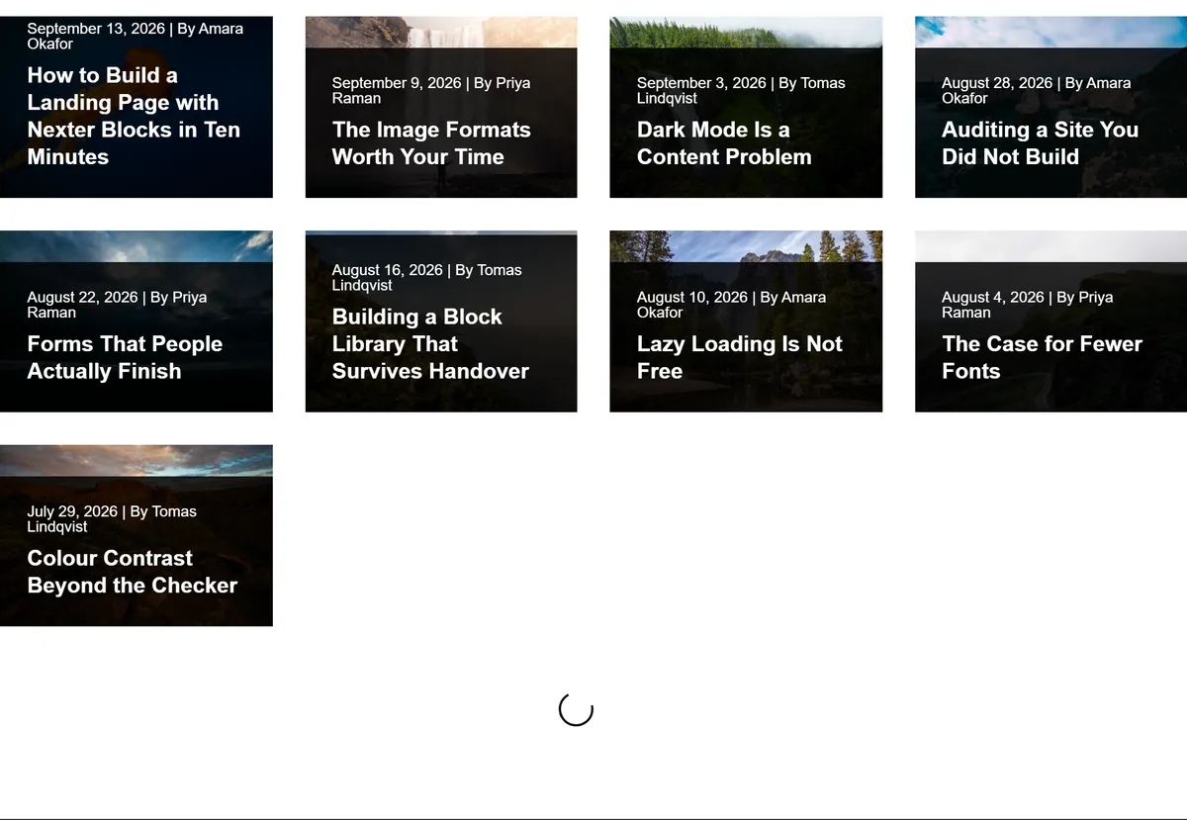Image resolution: width=1187 pixels, height=820 pixels.
Task: Click the loading spinner below the posts
Action: pyautogui.click(x=576, y=708)
